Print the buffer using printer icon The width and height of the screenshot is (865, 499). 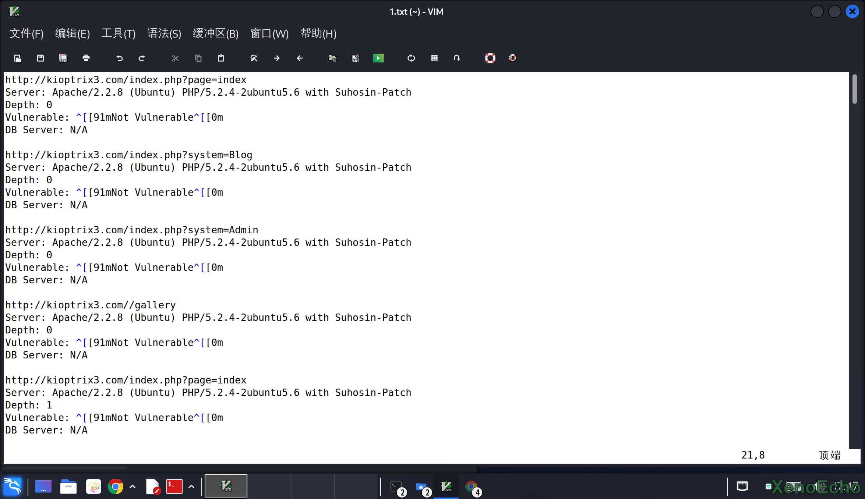(x=86, y=58)
